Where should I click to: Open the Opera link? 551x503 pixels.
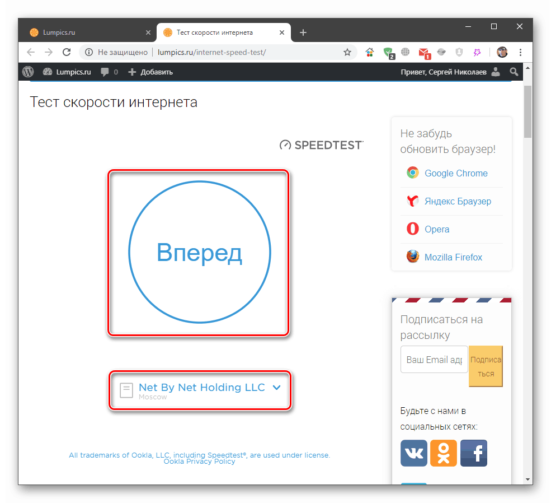coord(437,229)
